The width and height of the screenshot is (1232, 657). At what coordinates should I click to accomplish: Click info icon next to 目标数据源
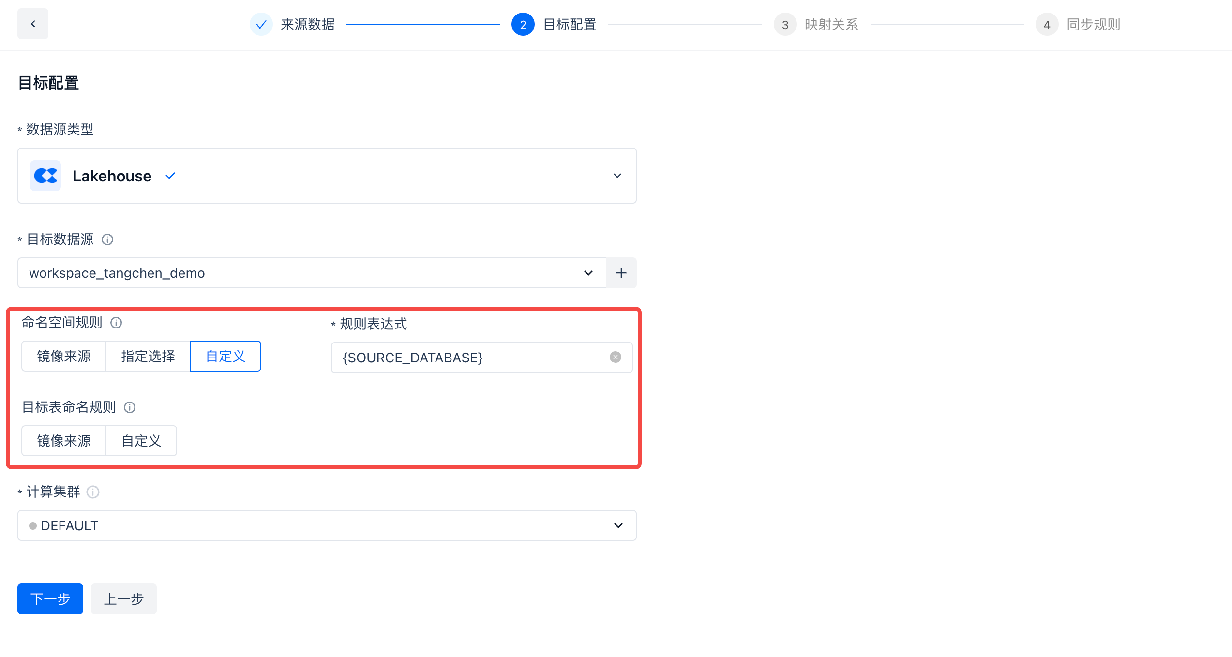click(107, 239)
